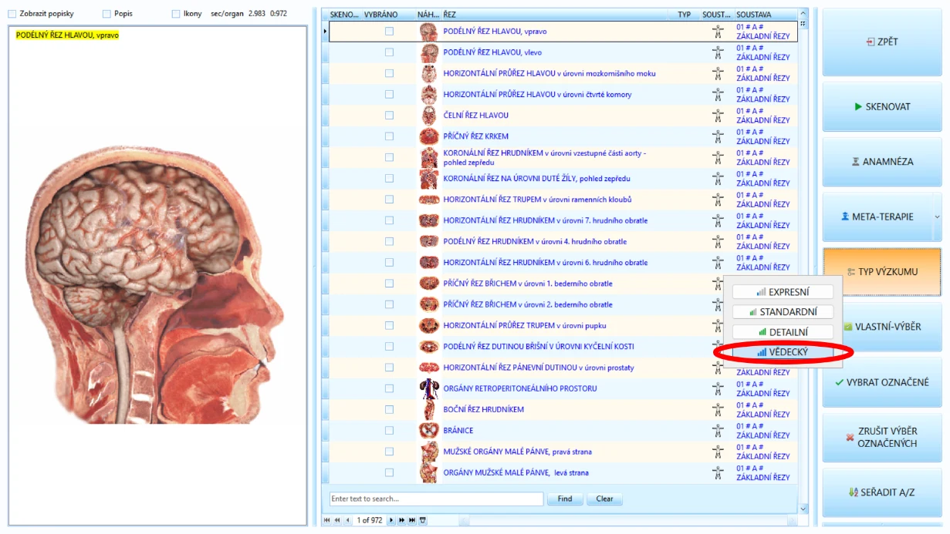Click body system icon in ČELNÍ ŘEZ HLAVOU row

click(718, 115)
